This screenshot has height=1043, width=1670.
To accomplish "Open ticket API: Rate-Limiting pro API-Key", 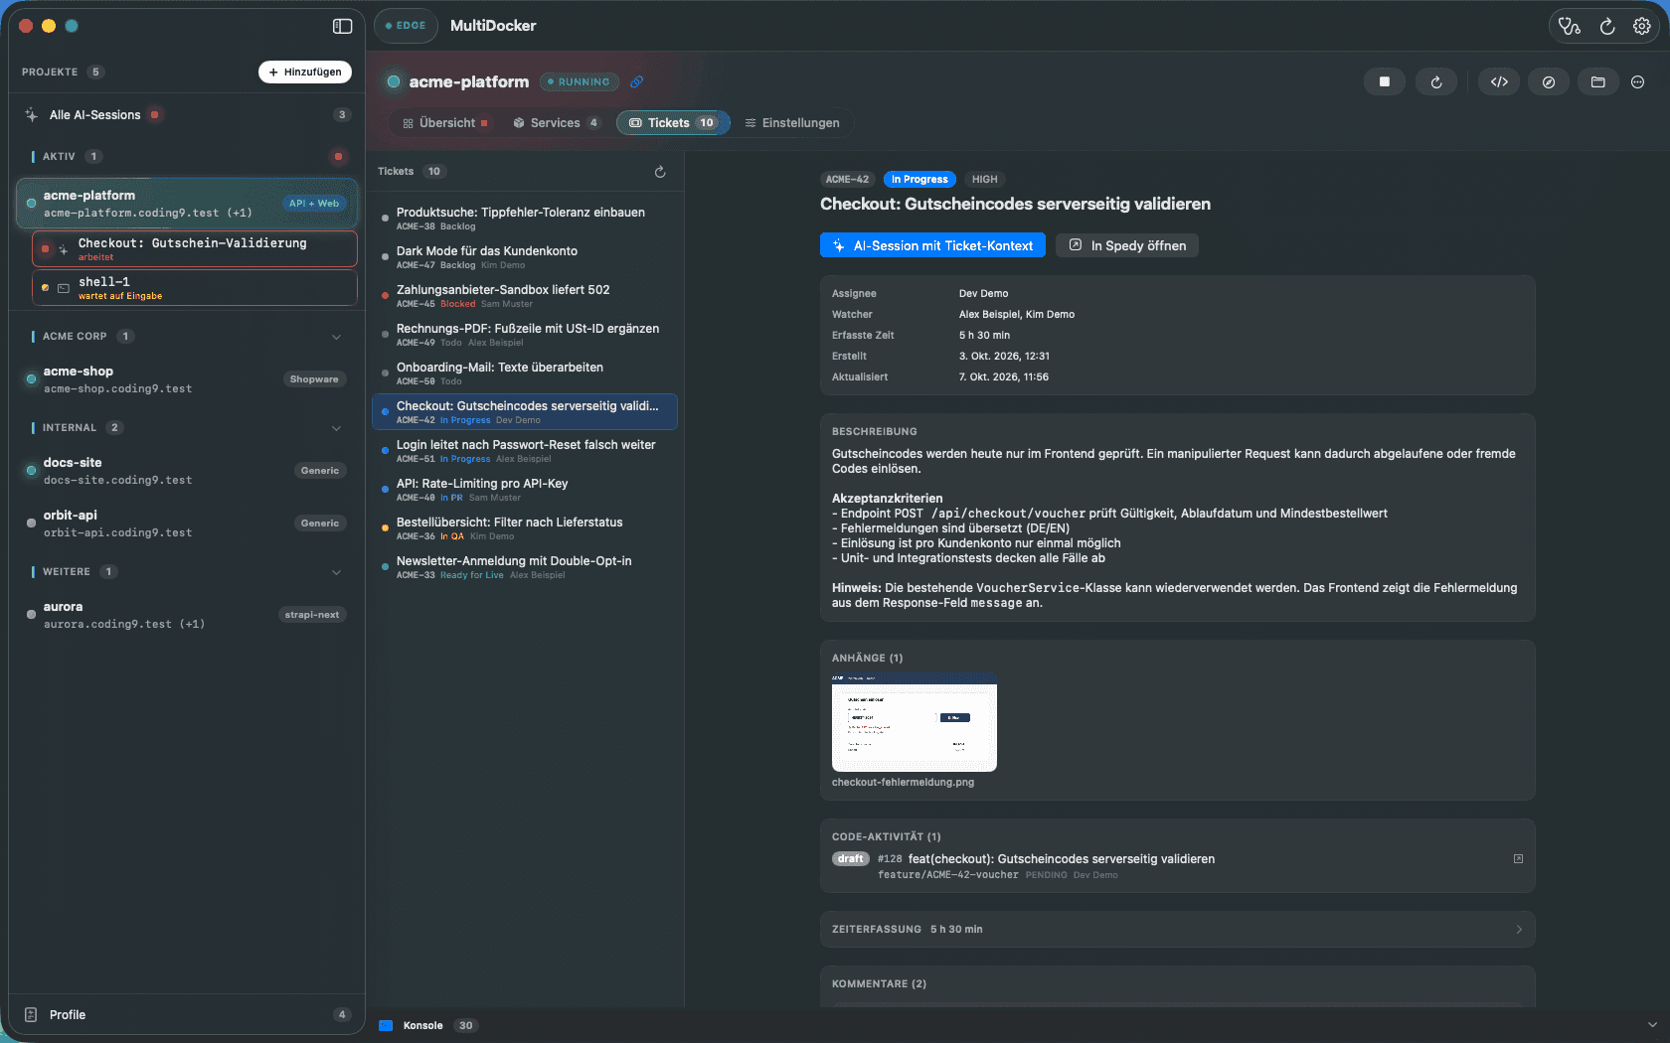I will 525,490.
